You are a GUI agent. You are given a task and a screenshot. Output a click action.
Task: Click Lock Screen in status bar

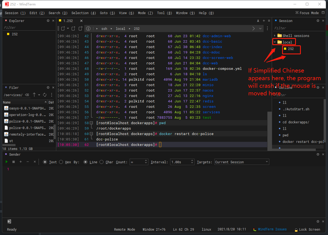pyautogui.click(x=307, y=230)
